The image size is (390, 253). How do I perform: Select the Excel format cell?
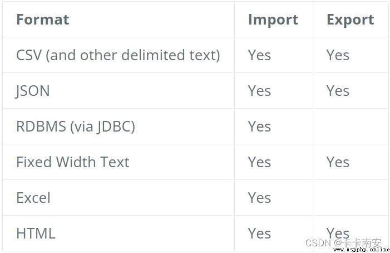[x=33, y=197]
